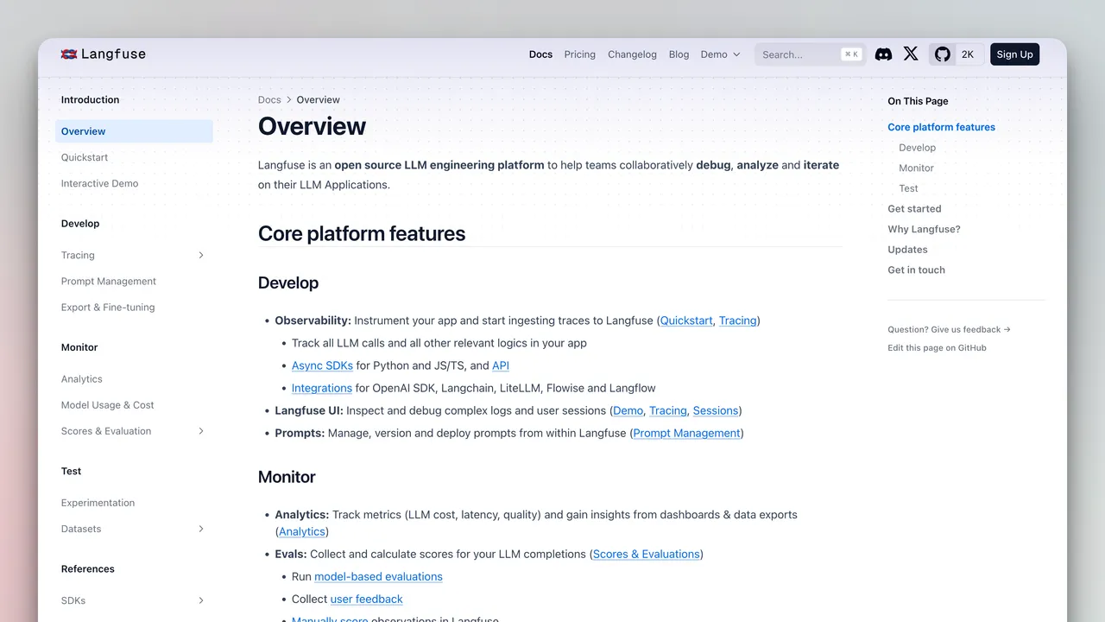The image size is (1105, 622).
Task: Open the X (Twitter) icon link
Action: 911,54
